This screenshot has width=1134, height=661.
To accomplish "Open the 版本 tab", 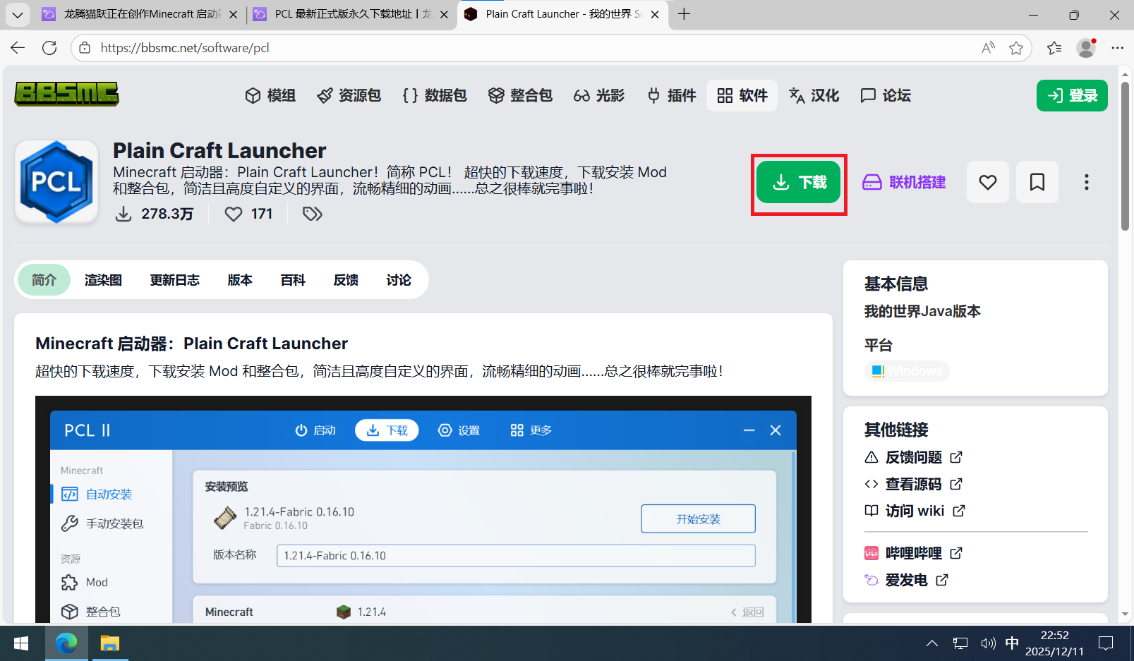I will pyautogui.click(x=240, y=280).
